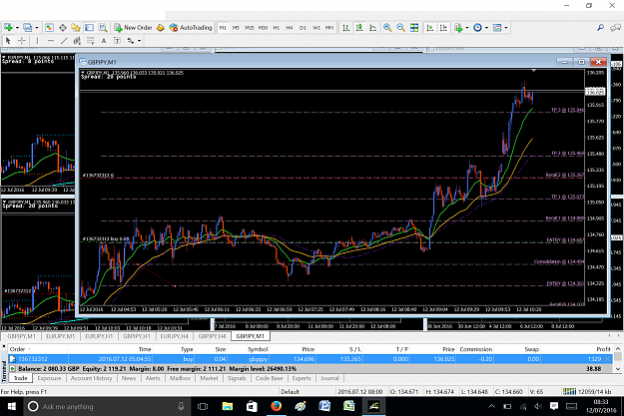The image size is (624, 416).
Task: Switch to the GBPJPY,H4 chart tab
Action: [212, 336]
